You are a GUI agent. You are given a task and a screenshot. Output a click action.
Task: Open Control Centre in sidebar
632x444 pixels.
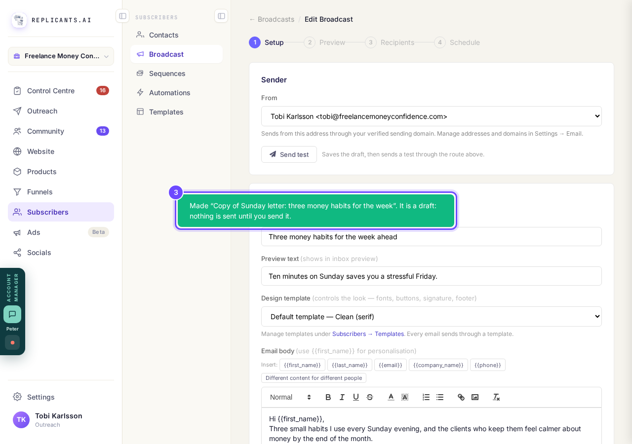pyautogui.click(x=61, y=91)
